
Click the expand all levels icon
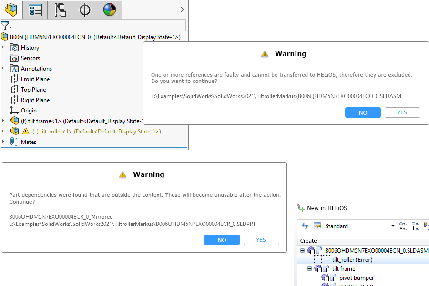(x=403, y=226)
